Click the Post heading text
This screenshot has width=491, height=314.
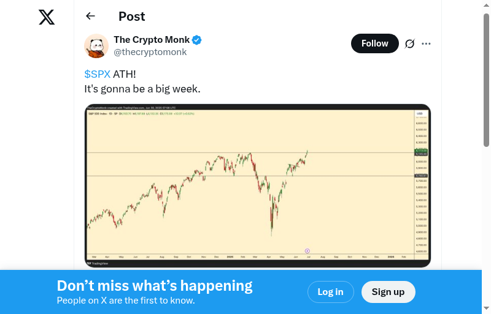131,17
